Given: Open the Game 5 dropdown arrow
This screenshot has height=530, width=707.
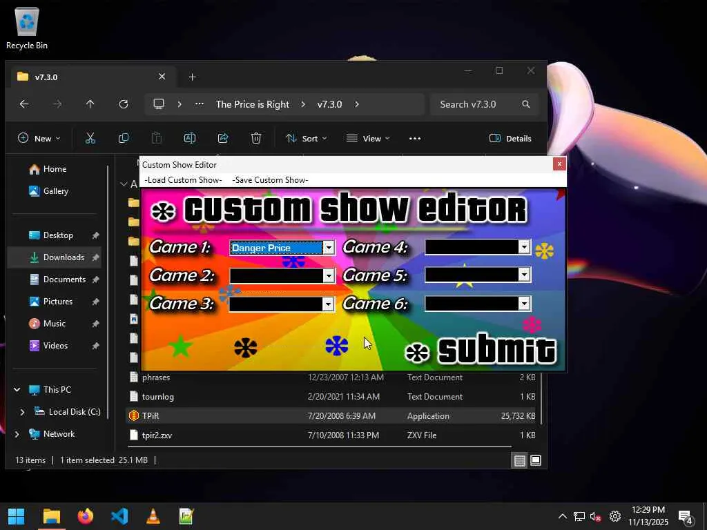Looking at the screenshot, I should [x=524, y=275].
